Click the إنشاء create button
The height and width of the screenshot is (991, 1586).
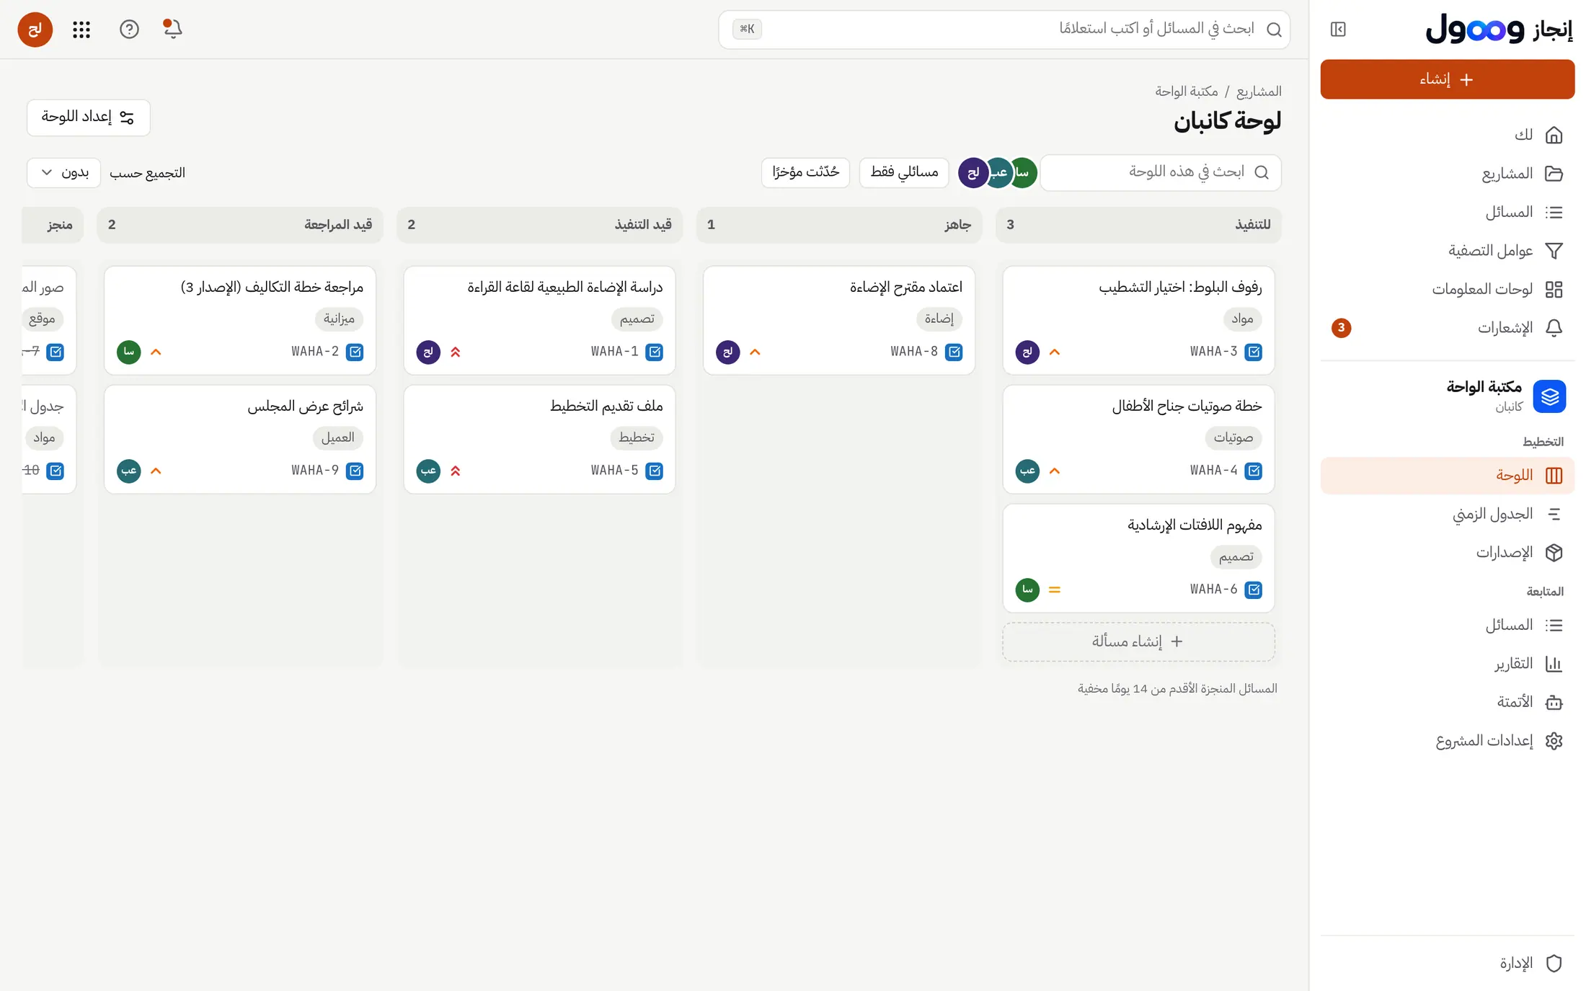tap(1448, 79)
